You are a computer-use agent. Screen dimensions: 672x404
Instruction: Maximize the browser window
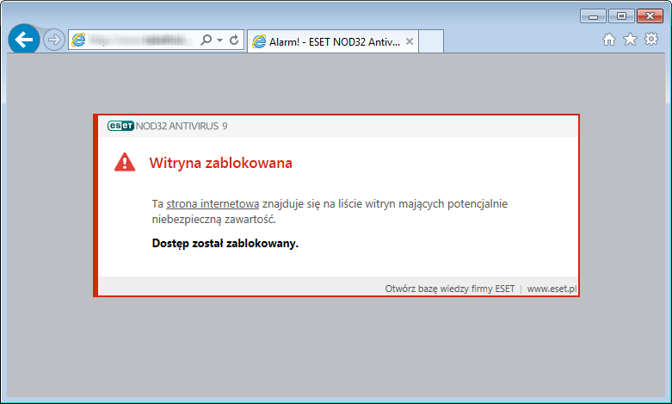click(x=621, y=16)
